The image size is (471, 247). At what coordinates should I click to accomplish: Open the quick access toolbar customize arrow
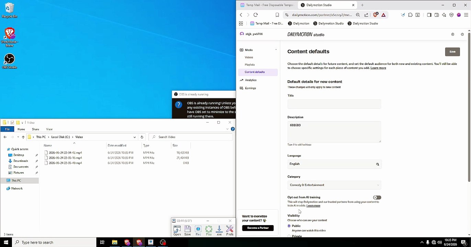click(x=22, y=122)
